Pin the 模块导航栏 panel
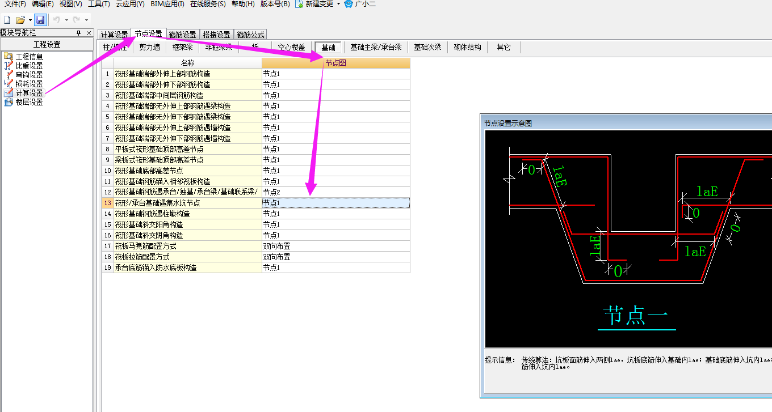 point(79,33)
